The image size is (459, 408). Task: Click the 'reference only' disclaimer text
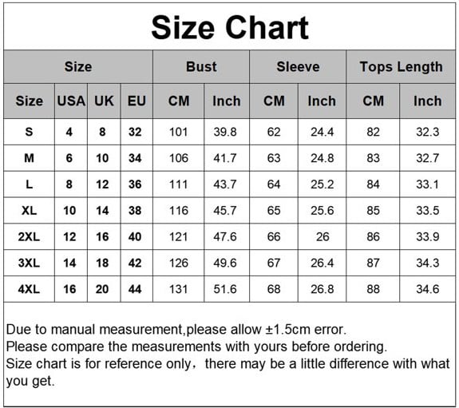228,372
